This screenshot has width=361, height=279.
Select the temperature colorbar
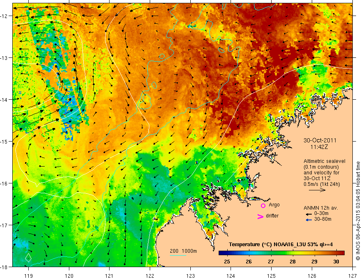[281, 253]
